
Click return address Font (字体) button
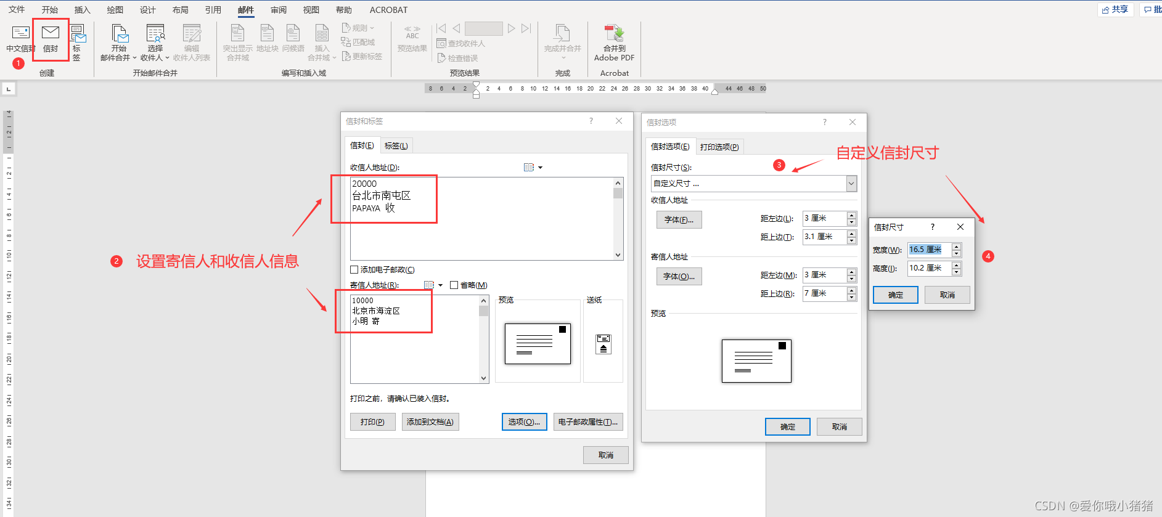(679, 276)
